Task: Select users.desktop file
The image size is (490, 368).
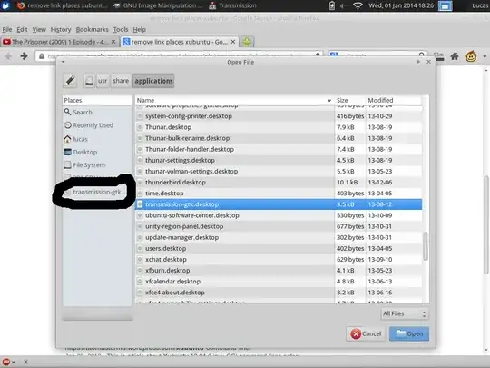Action: 279,248
